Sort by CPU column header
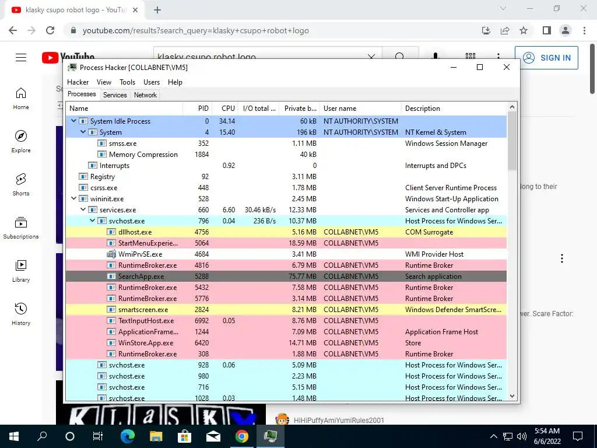Screen dimensions: 597x448 point(225,108)
